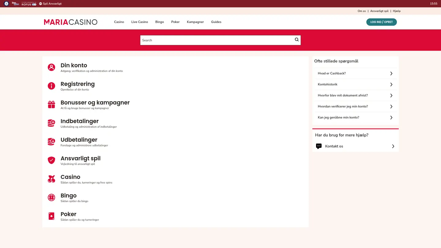Click 'Hvordan verificerer jeg min konto?' text
The width and height of the screenshot is (441, 248).
click(343, 107)
